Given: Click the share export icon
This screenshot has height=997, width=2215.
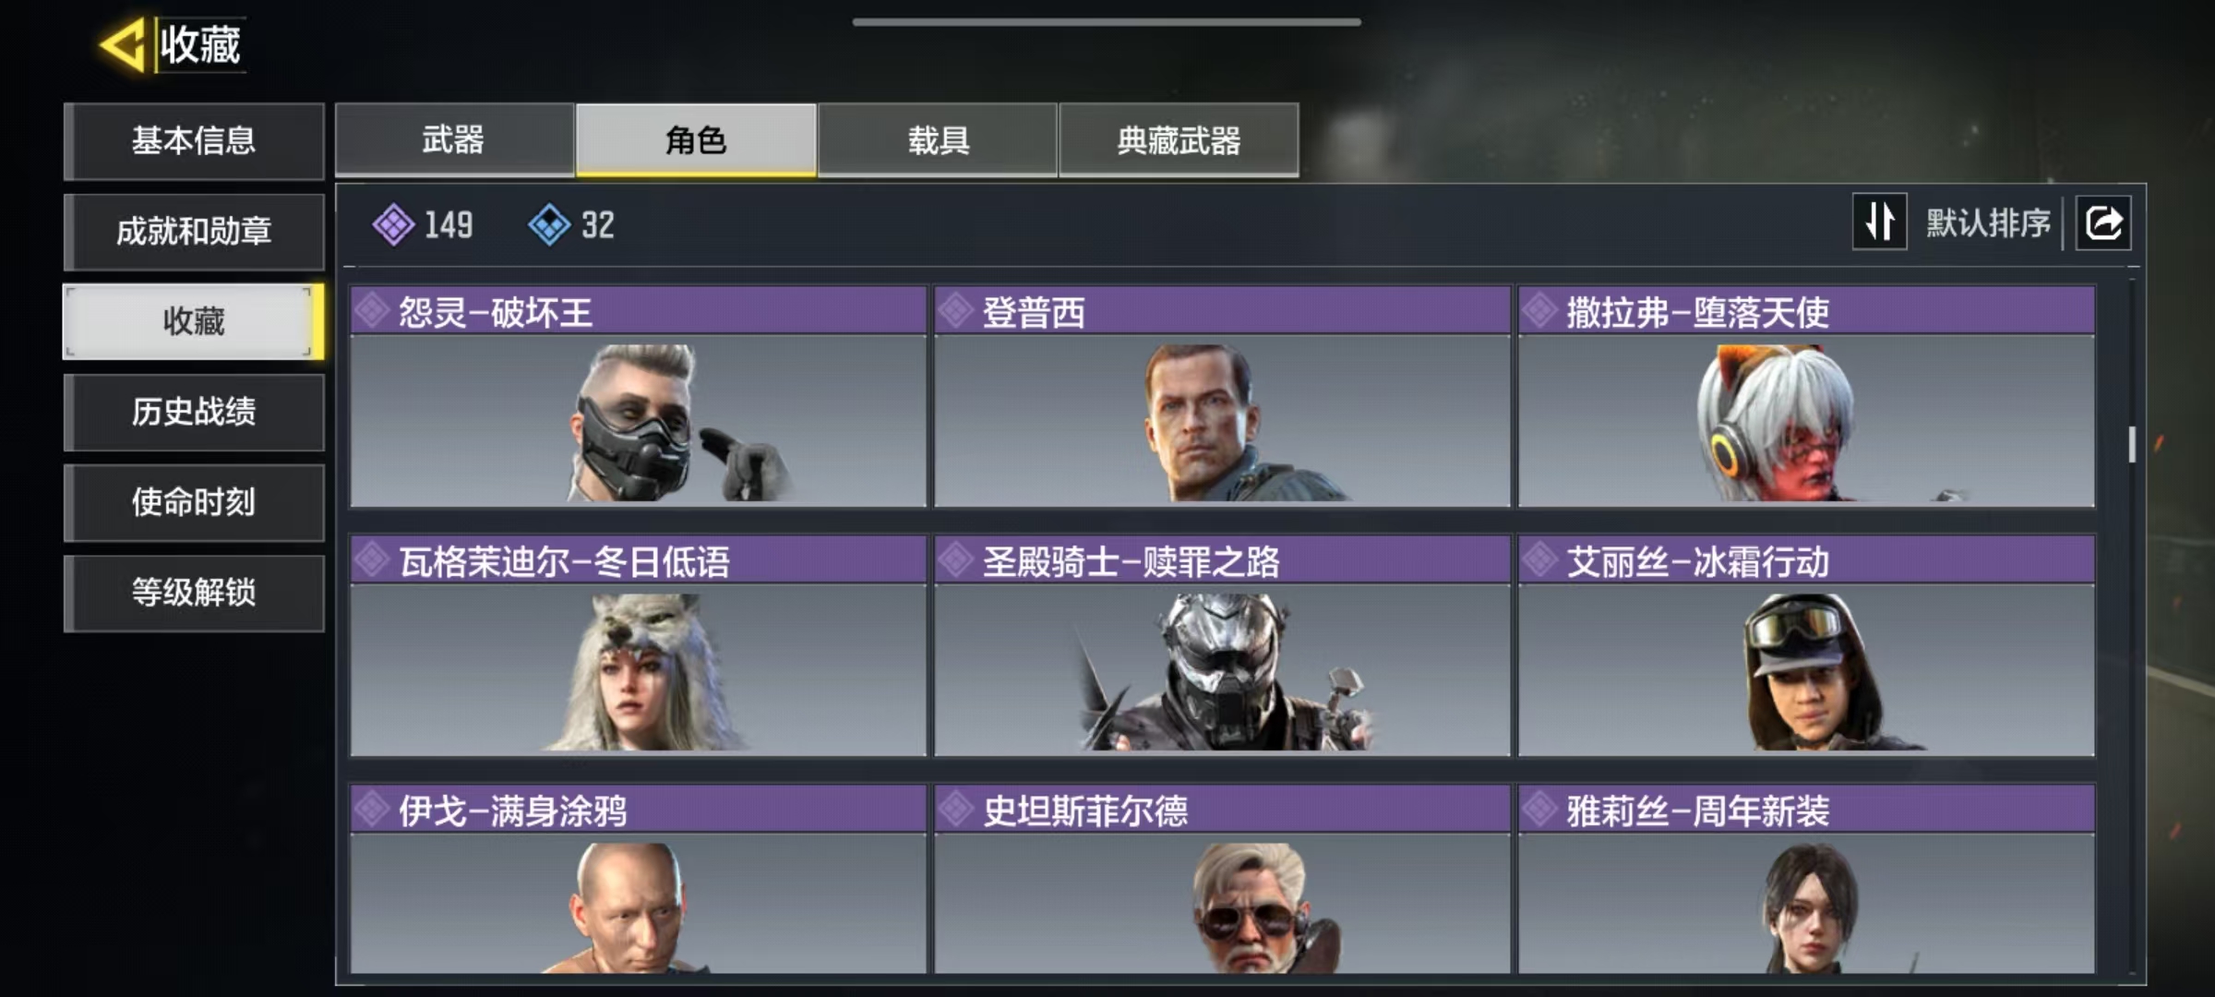Looking at the screenshot, I should pyautogui.click(x=2103, y=222).
